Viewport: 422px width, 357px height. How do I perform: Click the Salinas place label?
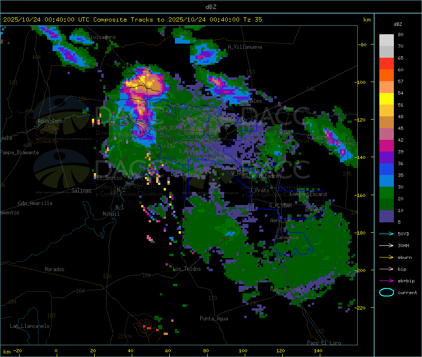point(81,190)
